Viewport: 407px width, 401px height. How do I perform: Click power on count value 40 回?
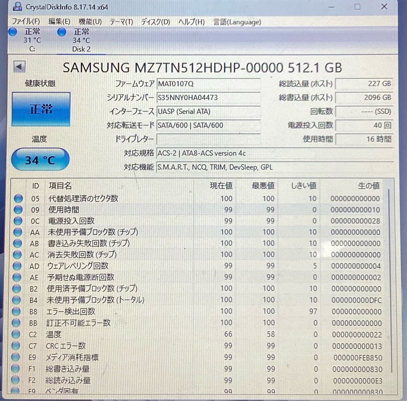click(364, 125)
